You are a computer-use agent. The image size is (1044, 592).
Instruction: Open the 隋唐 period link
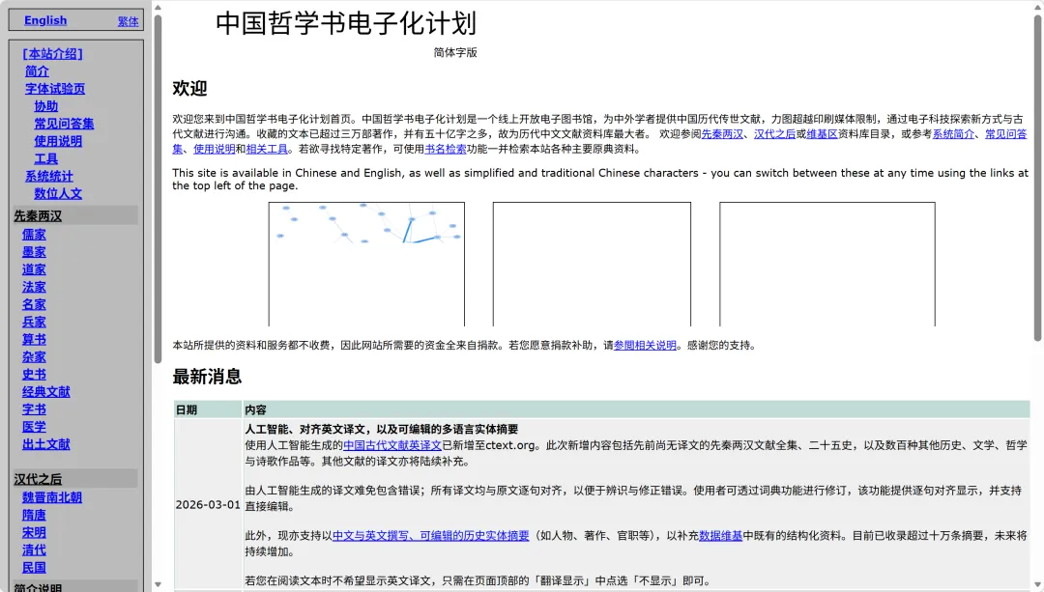point(34,515)
